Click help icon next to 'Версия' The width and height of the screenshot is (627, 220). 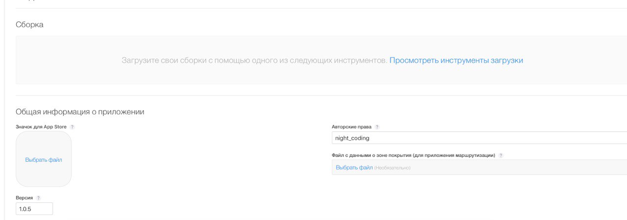39,198
